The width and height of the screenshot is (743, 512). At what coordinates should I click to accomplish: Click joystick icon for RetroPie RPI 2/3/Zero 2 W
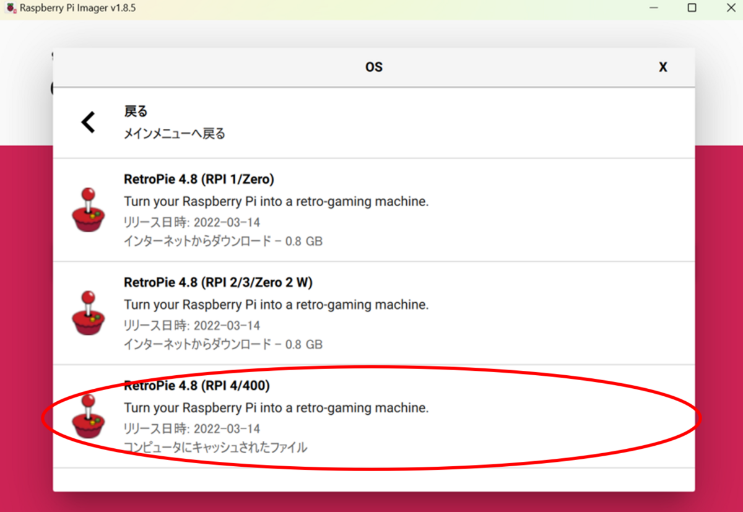click(88, 313)
